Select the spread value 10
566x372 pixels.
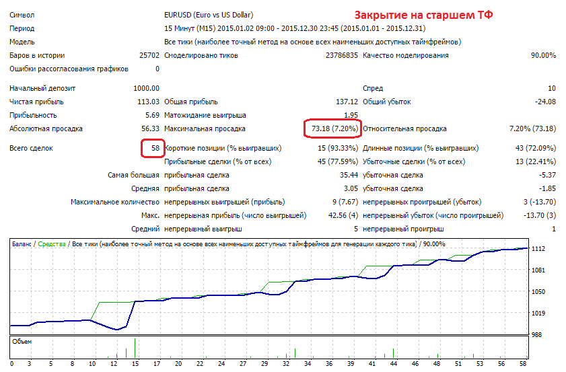click(x=552, y=88)
